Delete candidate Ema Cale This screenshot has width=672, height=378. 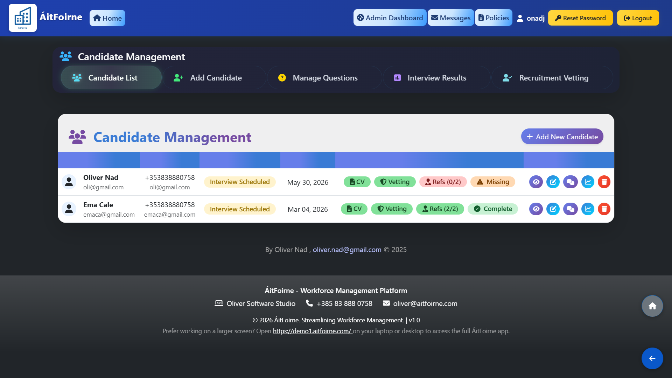(604, 209)
